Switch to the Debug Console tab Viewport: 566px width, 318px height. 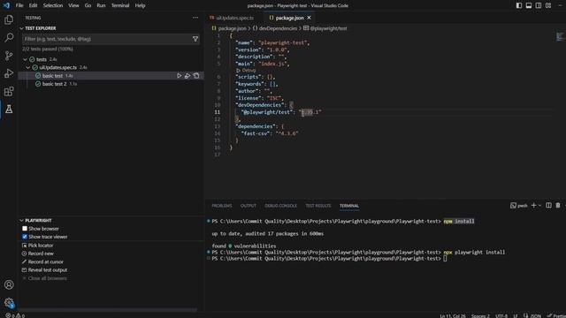tap(281, 206)
